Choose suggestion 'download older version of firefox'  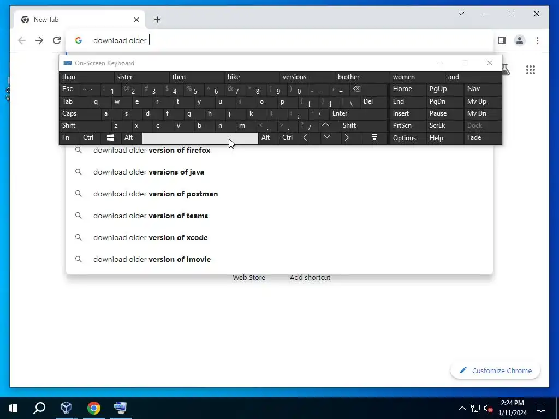279,151
